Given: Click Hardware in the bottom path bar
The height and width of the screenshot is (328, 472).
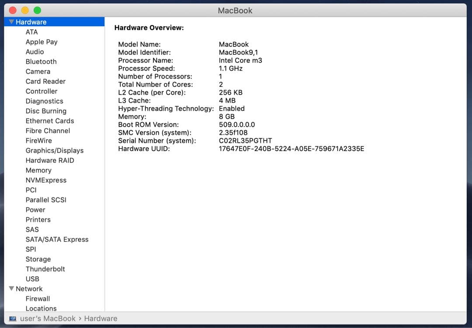Looking at the screenshot, I should point(101,319).
